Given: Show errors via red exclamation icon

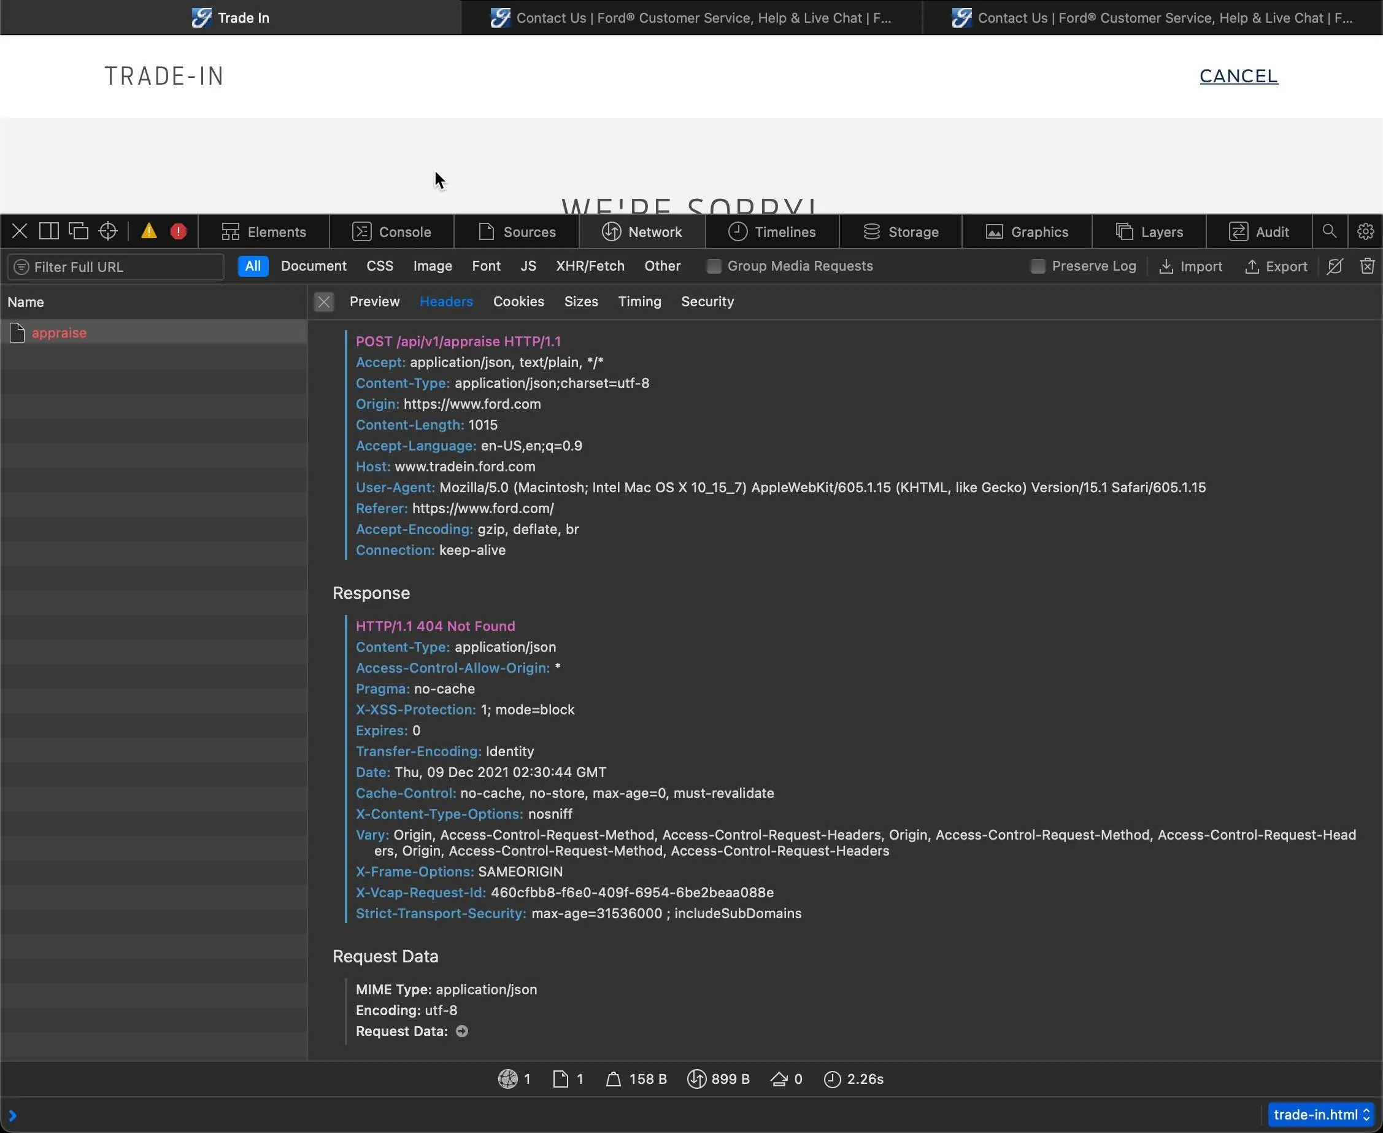Looking at the screenshot, I should click(x=178, y=231).
